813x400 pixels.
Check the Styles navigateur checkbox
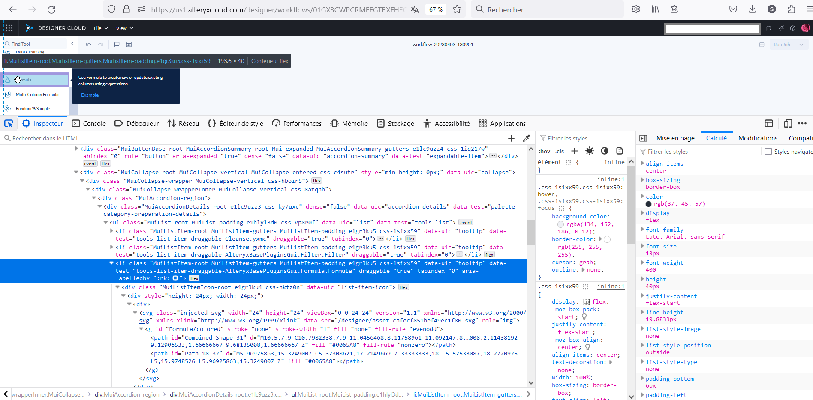[768, 151]
